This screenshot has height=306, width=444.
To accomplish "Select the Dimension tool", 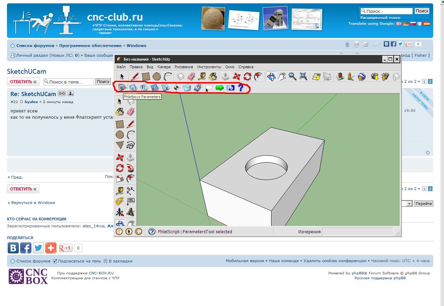I will (131, 190).
